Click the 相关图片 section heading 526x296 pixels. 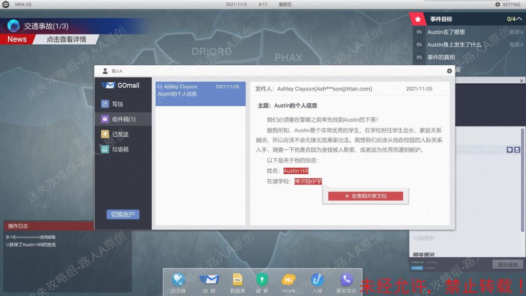pos(424,255)
